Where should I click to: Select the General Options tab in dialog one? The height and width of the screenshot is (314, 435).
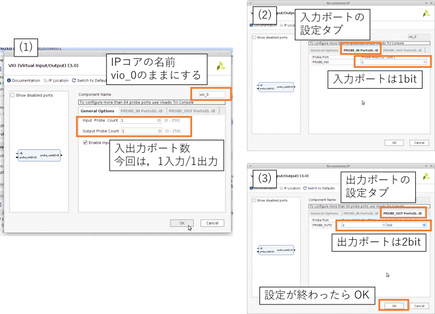(x=97, y=111)
